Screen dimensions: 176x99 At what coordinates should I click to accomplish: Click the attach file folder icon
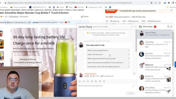tap(88, 81)
